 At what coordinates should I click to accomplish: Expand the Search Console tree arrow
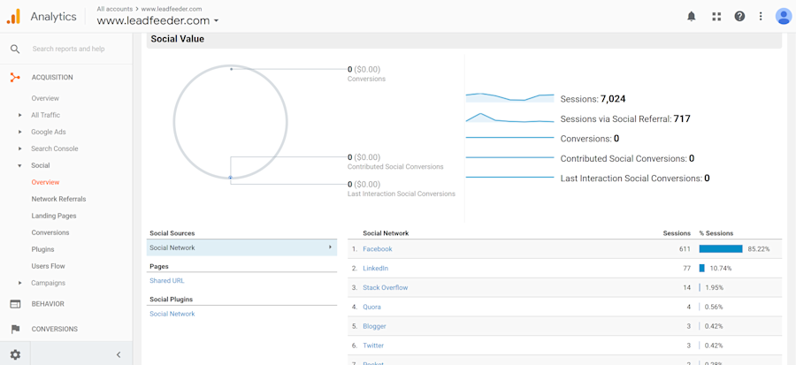point(19,148)
